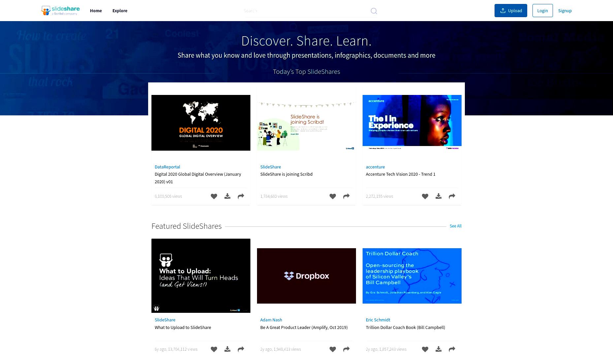Screen dimensions: 613x356
Task: Open title SlideShare is joining Scribd
Action: pos(286,174)
